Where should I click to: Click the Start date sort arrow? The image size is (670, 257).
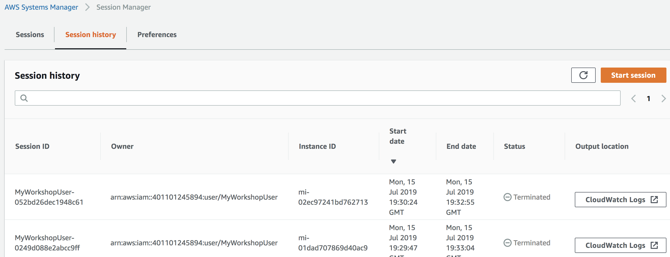pos(393,162)
